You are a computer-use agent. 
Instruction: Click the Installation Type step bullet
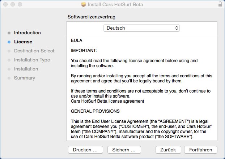pyautogui.click(x=9, y=60)
